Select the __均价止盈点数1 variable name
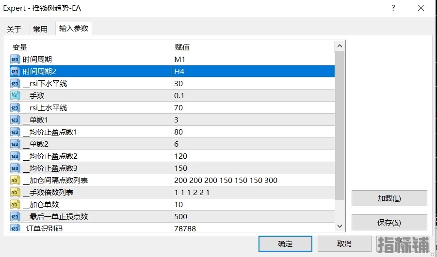Image resolution: width=437 pixels, height=257 pixels. tap(50, 132)
